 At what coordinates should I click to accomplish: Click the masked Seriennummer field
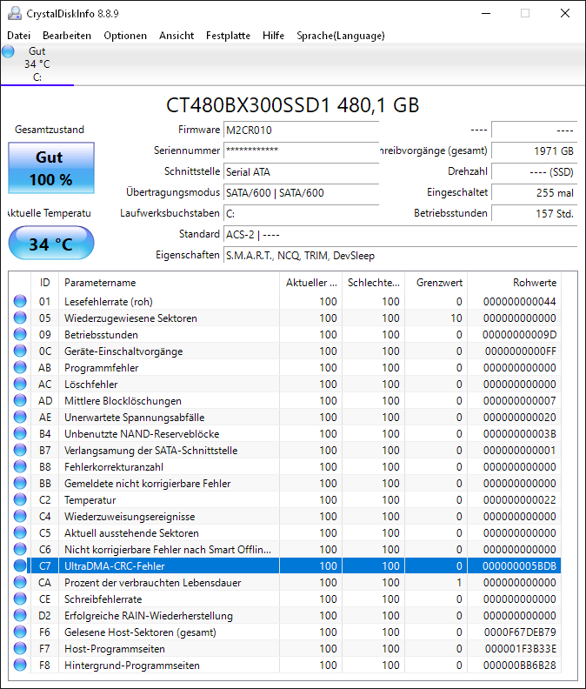(302, 151)
